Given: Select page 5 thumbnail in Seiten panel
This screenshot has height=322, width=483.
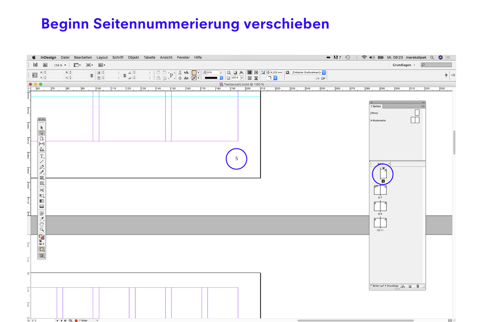Looking at the screenshot, I should point(383,174).
